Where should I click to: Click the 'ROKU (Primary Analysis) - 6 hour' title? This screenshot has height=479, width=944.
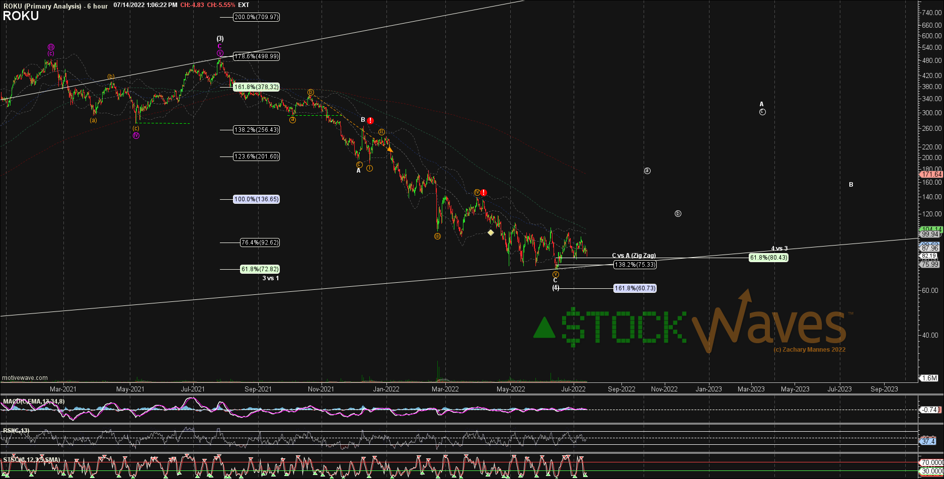tap(55, 6)
